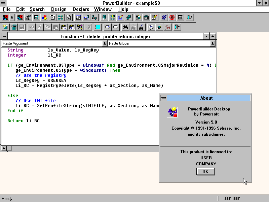Click the PowerBuilder logo in About dialog
This screenshot has width=269, height=202.
pos(172,112)
